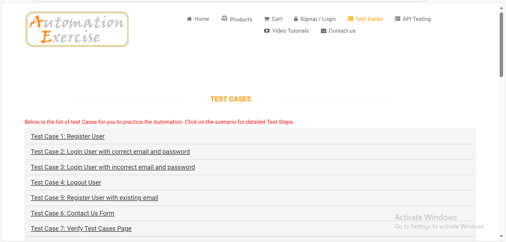Click the lock icon beside Signup / Login

coord(296,19)
